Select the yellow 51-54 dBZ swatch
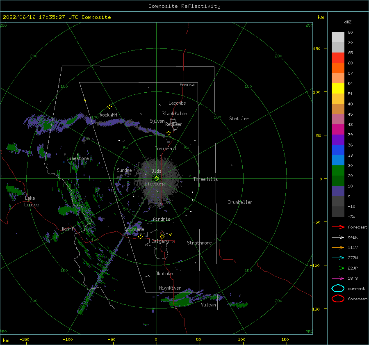 tap(338, 88)
